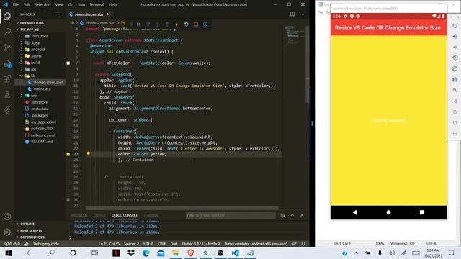This screenshot has height=259, width=461.
Task: Switch to the DEBUG CONSOLE tab
Action: point(125,215)
